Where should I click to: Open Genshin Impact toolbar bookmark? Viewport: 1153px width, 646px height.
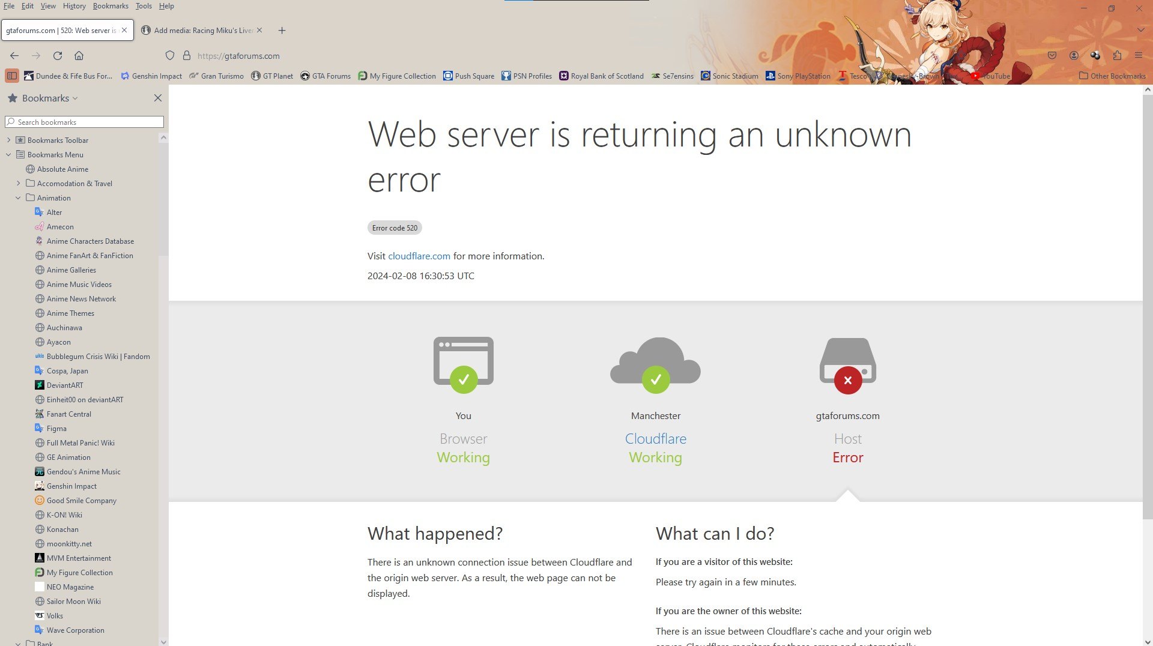coord(151,76)
